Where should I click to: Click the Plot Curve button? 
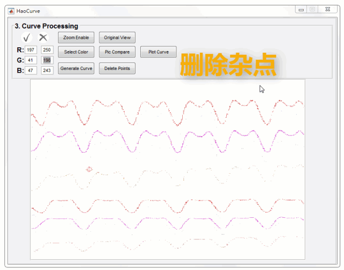pyautogui.click(x=159, y=52)
